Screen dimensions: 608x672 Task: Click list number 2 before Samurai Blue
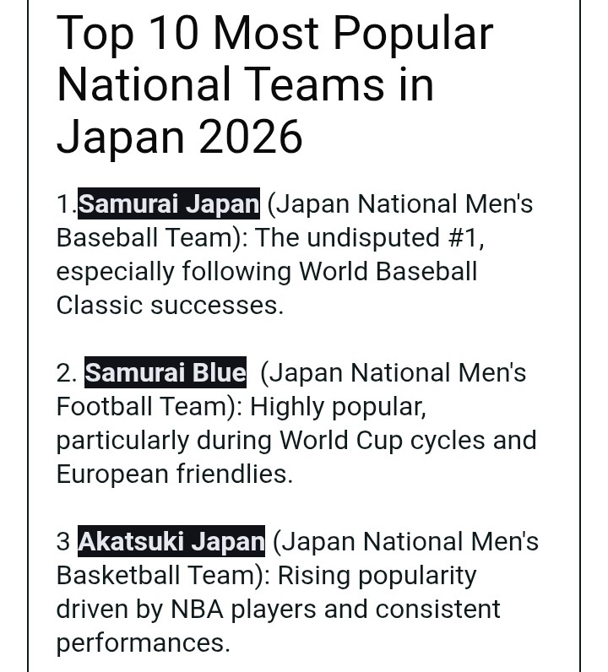coord(66,373)
